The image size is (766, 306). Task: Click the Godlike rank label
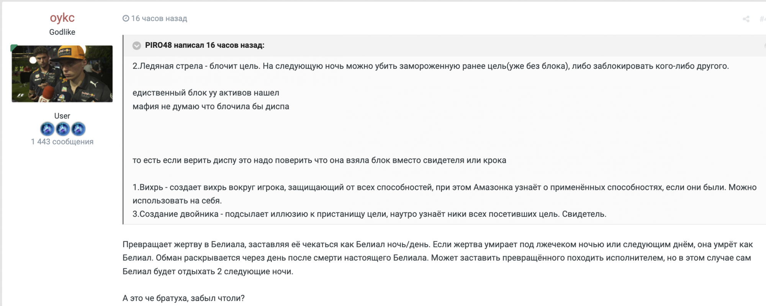click(x=62, y=32)
